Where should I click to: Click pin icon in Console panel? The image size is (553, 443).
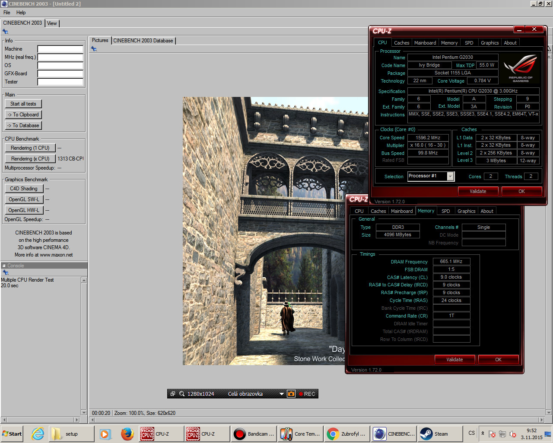(6, 273)
